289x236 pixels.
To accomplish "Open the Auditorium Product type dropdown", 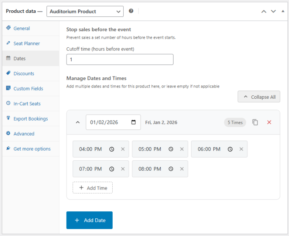I will click(x=85, y=11).
